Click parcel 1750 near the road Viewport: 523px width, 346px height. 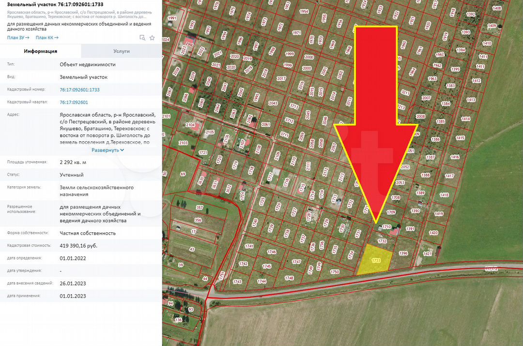pos(335,272)
